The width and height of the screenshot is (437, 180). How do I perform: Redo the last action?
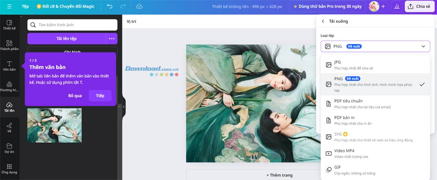123,6
